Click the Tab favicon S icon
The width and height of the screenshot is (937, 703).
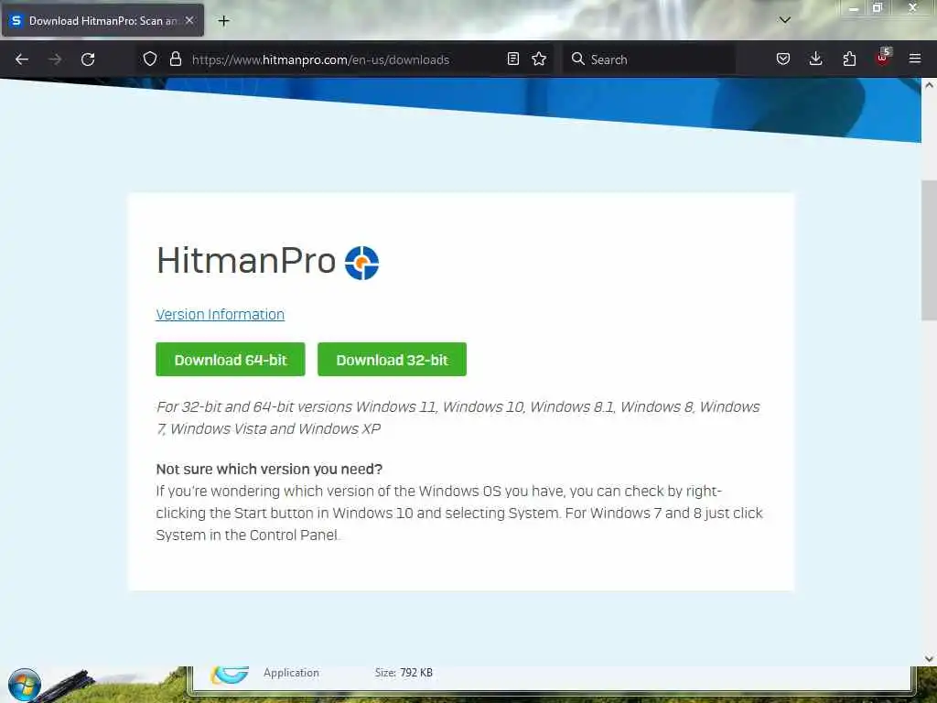click(16, 20)
